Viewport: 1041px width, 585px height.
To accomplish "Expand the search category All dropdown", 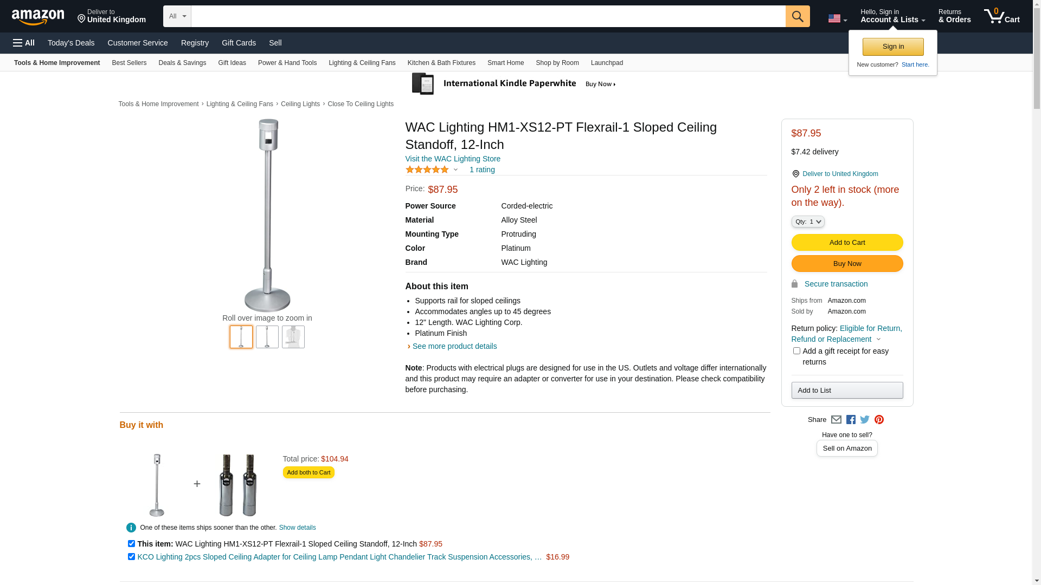I will 177,16.
